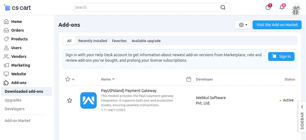The height and width of the screenshot is (140, 306).
Task: Click the calendar date column icon
Action: (189, 79)
